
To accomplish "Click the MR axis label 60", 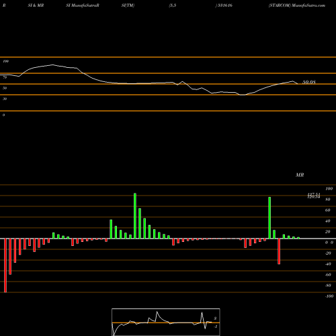I will [328, 210].
